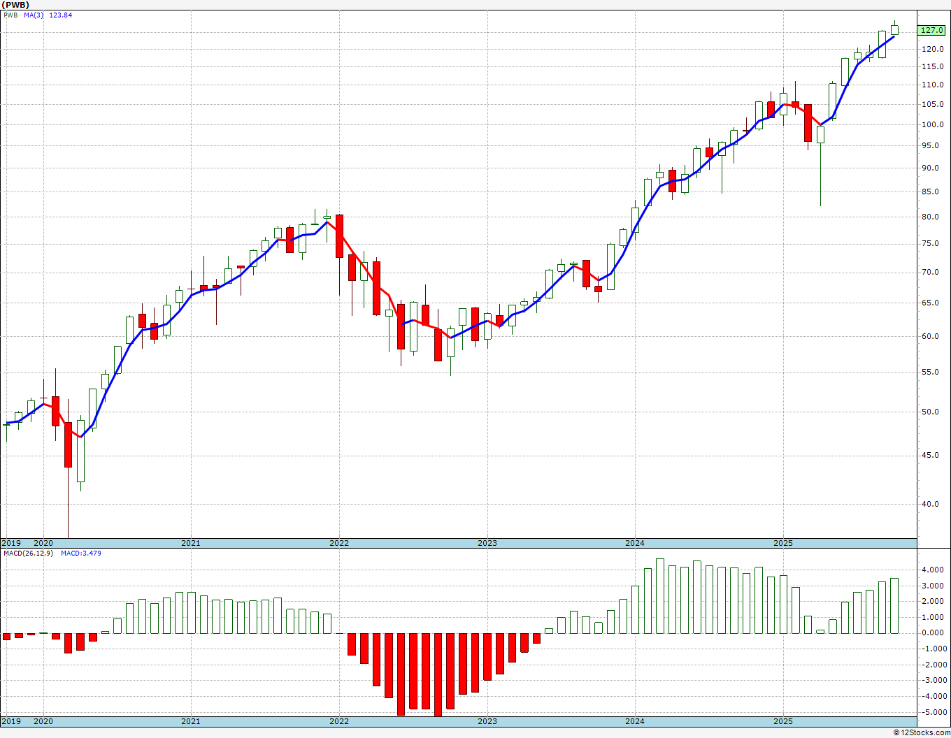The image size is (951, 738).
Task: Click the "0.000" MACD zero-line label
Action: click(x=932, y=633)
